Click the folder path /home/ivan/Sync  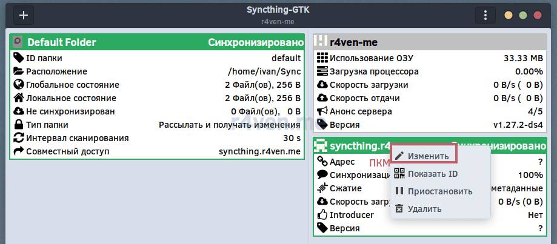pyautogui.click(x=264, y=71)
